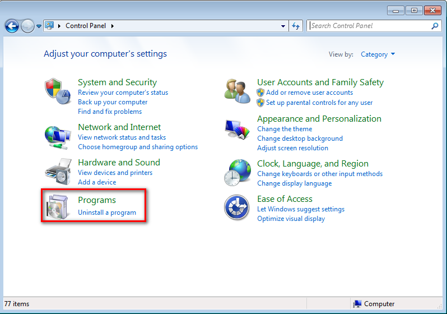Open the Hardware and Sound printer icon

pyautogui.click(x=58, y=172)
